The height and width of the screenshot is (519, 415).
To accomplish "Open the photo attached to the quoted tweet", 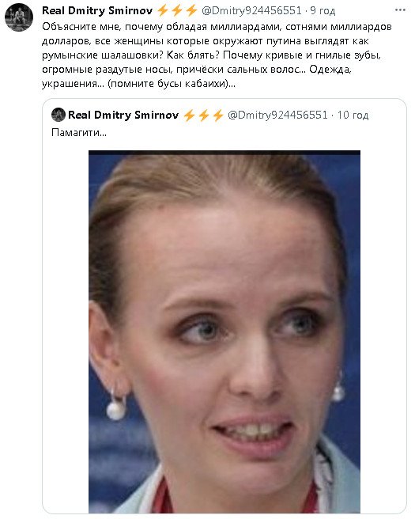I will pyautogui.click(x=224, y=331).
